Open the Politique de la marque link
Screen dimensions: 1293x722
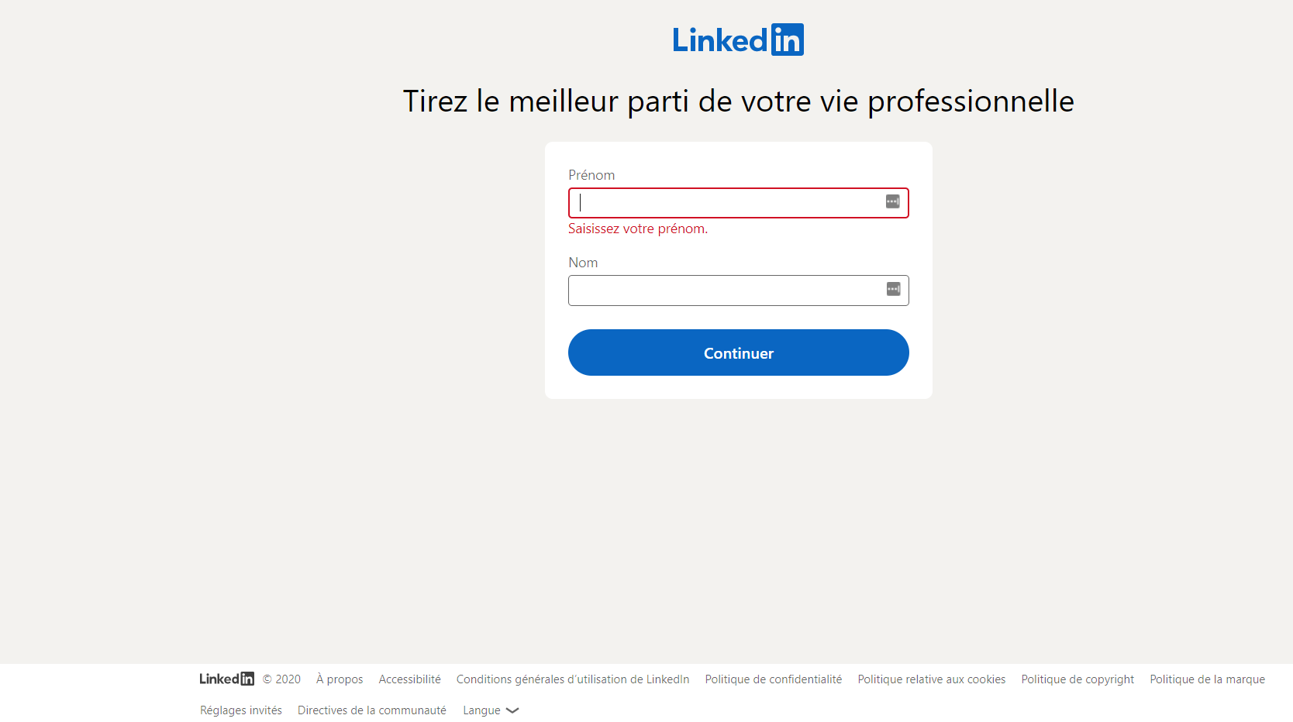(1207, 679)
